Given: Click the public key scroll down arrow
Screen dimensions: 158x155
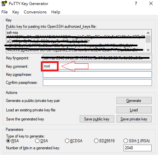Looking at the screenshot, I should point(148,50).
